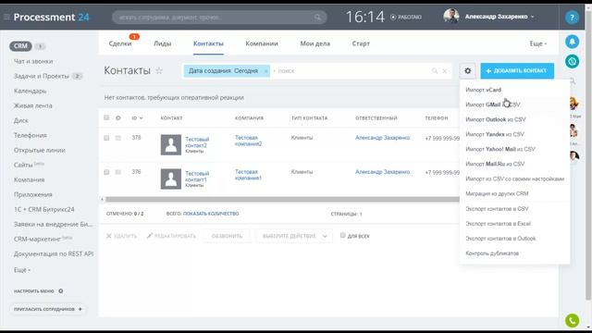Click the avatar of Тестовый контакт1

tap(170, 179)
